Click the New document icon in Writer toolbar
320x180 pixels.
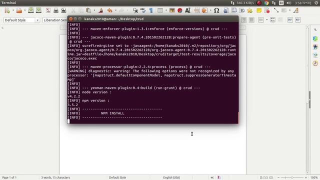tap(7, 10)
